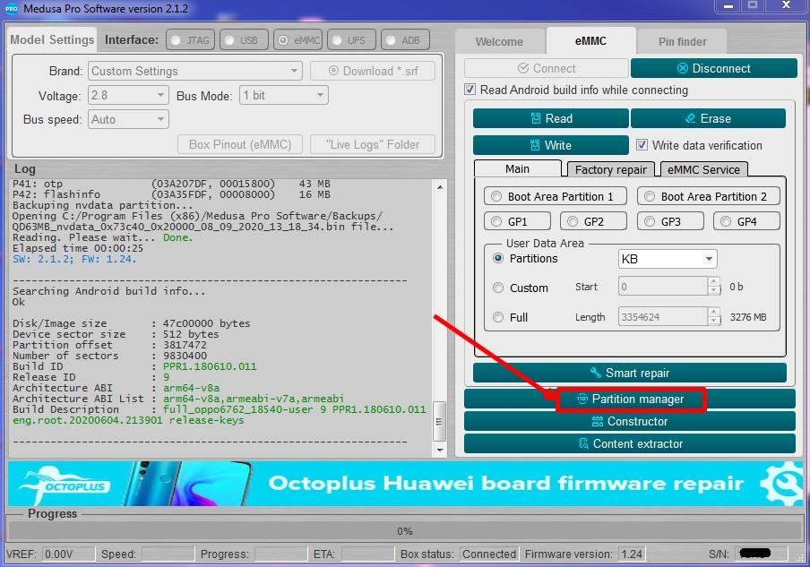Disable Write data verification checkbox
This screenshot has width=810, height=567.
point(642,145)
